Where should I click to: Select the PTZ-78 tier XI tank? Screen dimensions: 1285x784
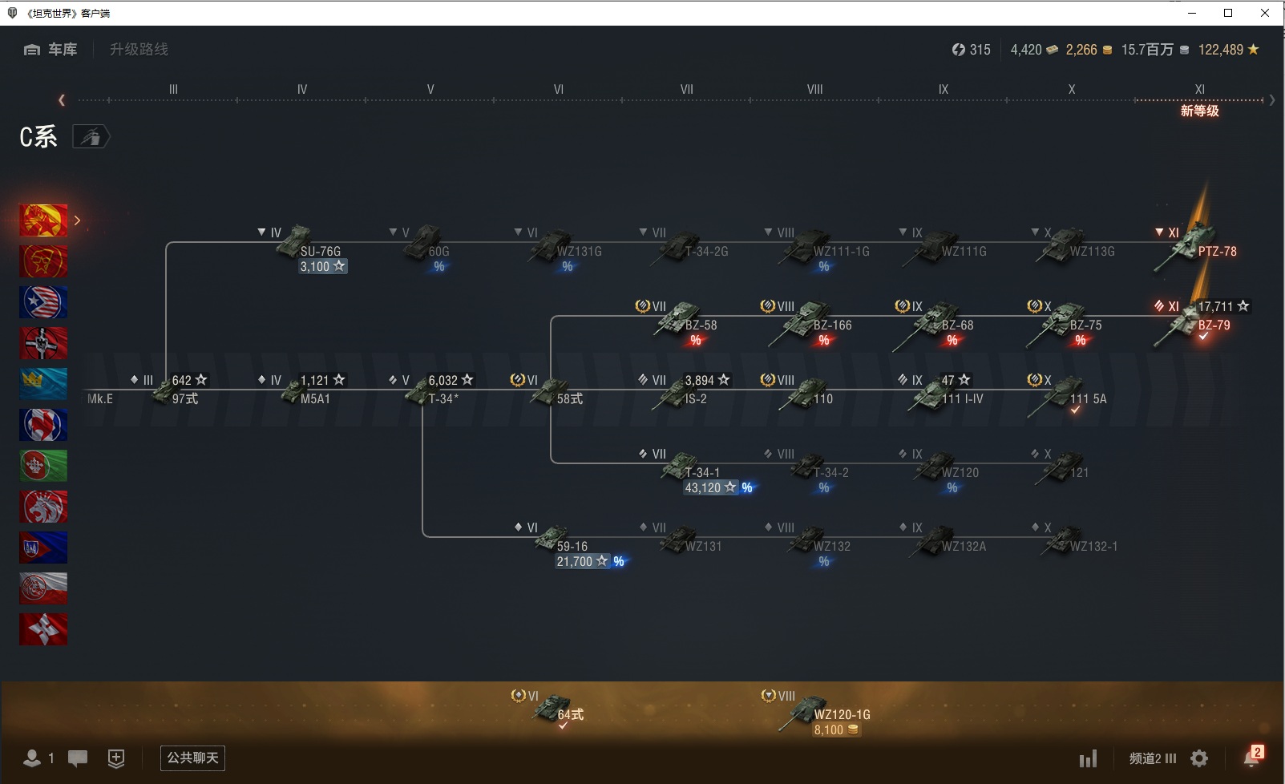coord(1194,245)
